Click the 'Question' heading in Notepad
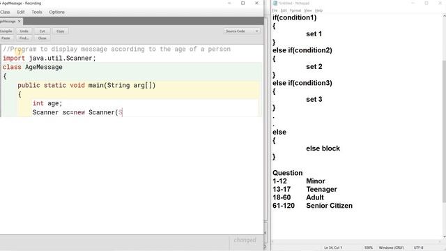The image size is (446, 251). [x=287, y=173]
